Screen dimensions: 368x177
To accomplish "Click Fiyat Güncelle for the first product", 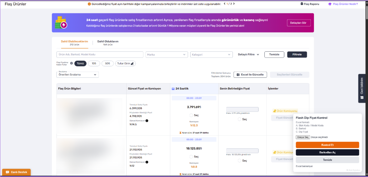I will 282,118.
